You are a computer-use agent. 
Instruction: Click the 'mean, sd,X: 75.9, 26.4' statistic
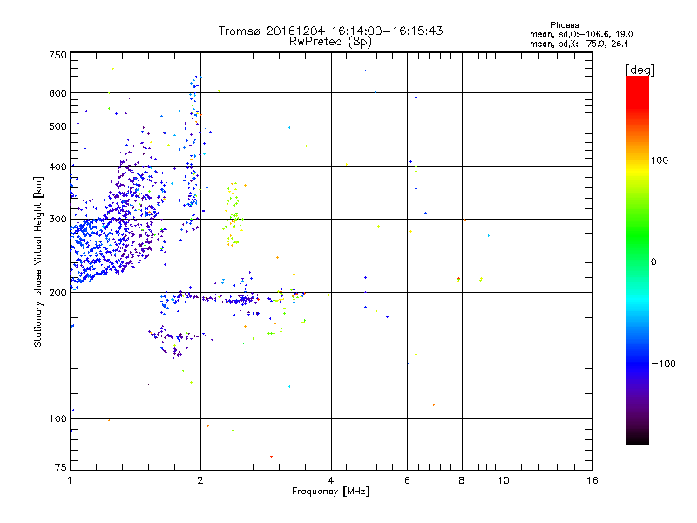point(579,44)
